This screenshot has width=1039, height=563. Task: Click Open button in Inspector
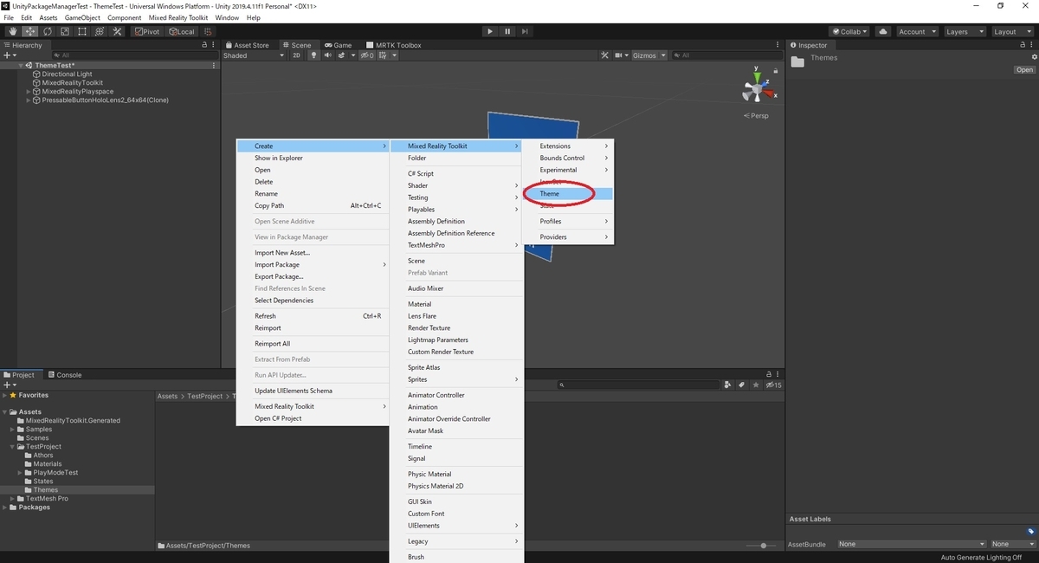(x=1024, y=70)
